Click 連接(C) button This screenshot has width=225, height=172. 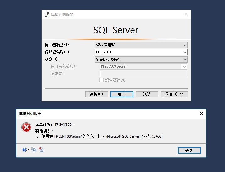(97, 94)
